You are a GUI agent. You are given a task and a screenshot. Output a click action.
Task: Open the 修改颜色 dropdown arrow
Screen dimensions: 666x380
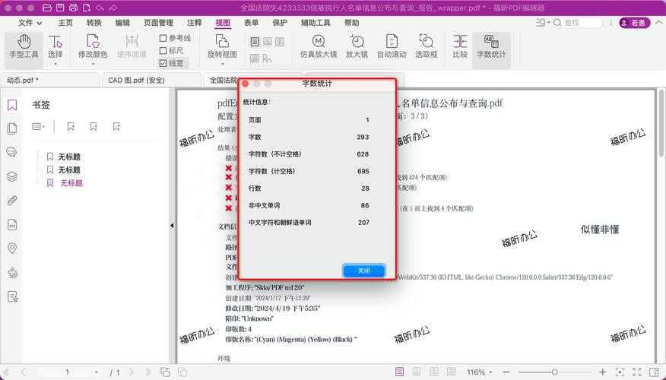tap(93, 64)
